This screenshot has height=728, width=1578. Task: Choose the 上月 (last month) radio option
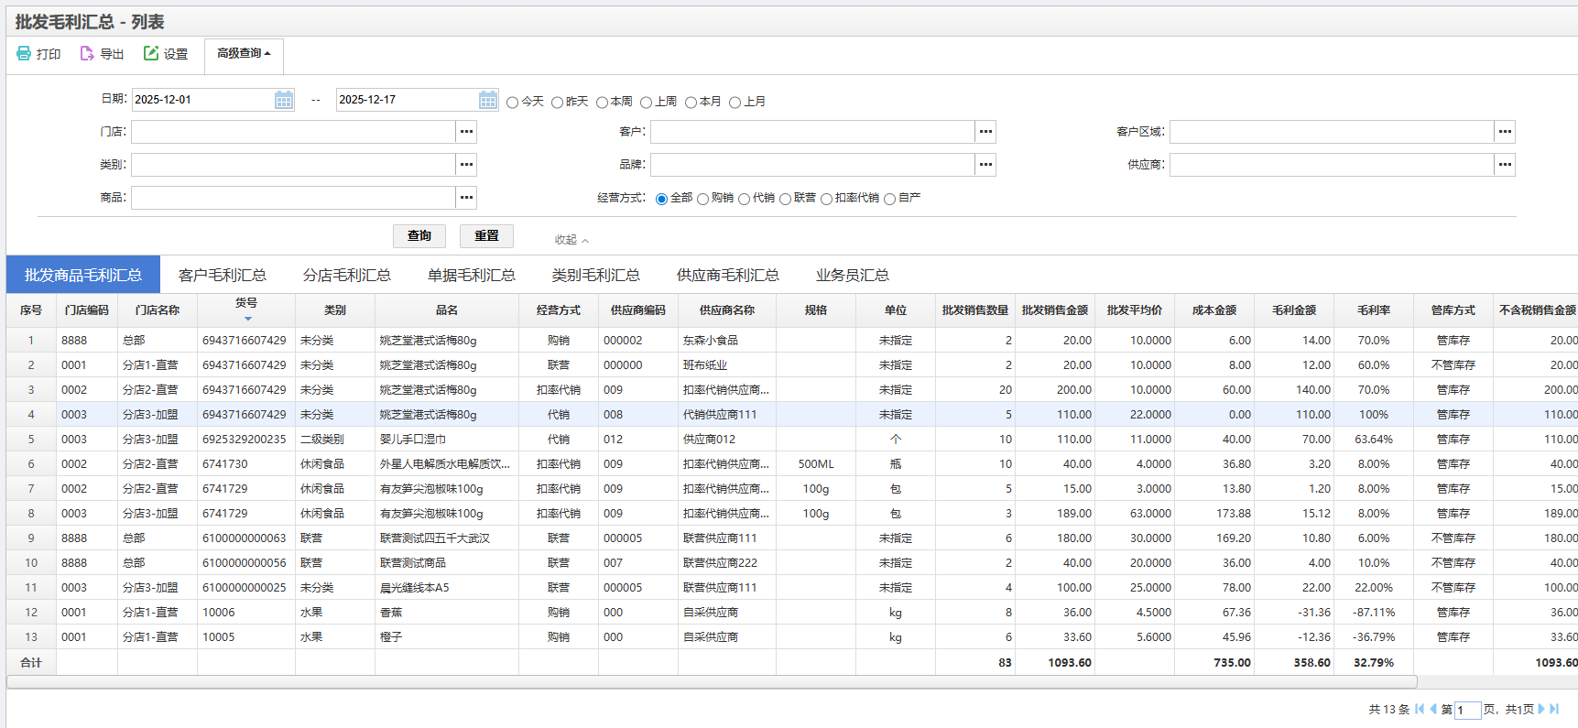[x=735, y=103]
